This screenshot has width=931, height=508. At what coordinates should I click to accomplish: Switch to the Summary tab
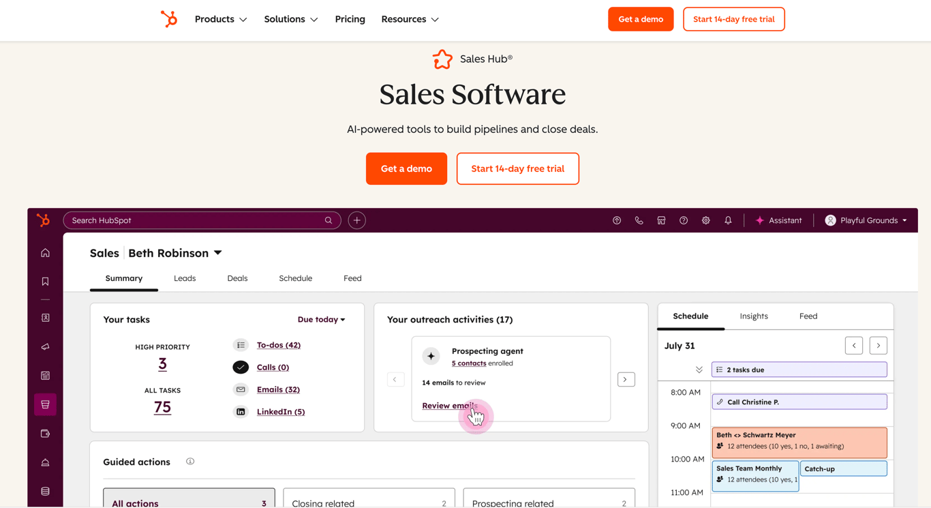pos(124,278)
